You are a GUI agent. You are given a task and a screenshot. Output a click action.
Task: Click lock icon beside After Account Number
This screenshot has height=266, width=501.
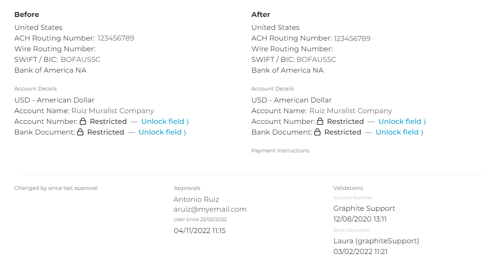click(320, 121)
